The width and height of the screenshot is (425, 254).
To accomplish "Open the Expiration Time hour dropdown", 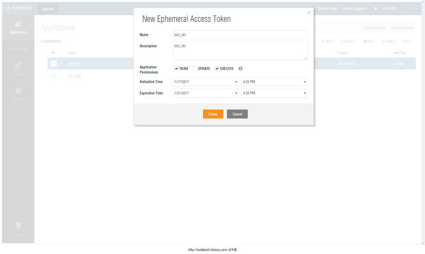I will click(274, 93).
